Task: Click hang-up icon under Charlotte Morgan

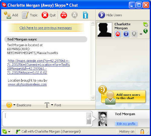Action: [x=118, y=34]
